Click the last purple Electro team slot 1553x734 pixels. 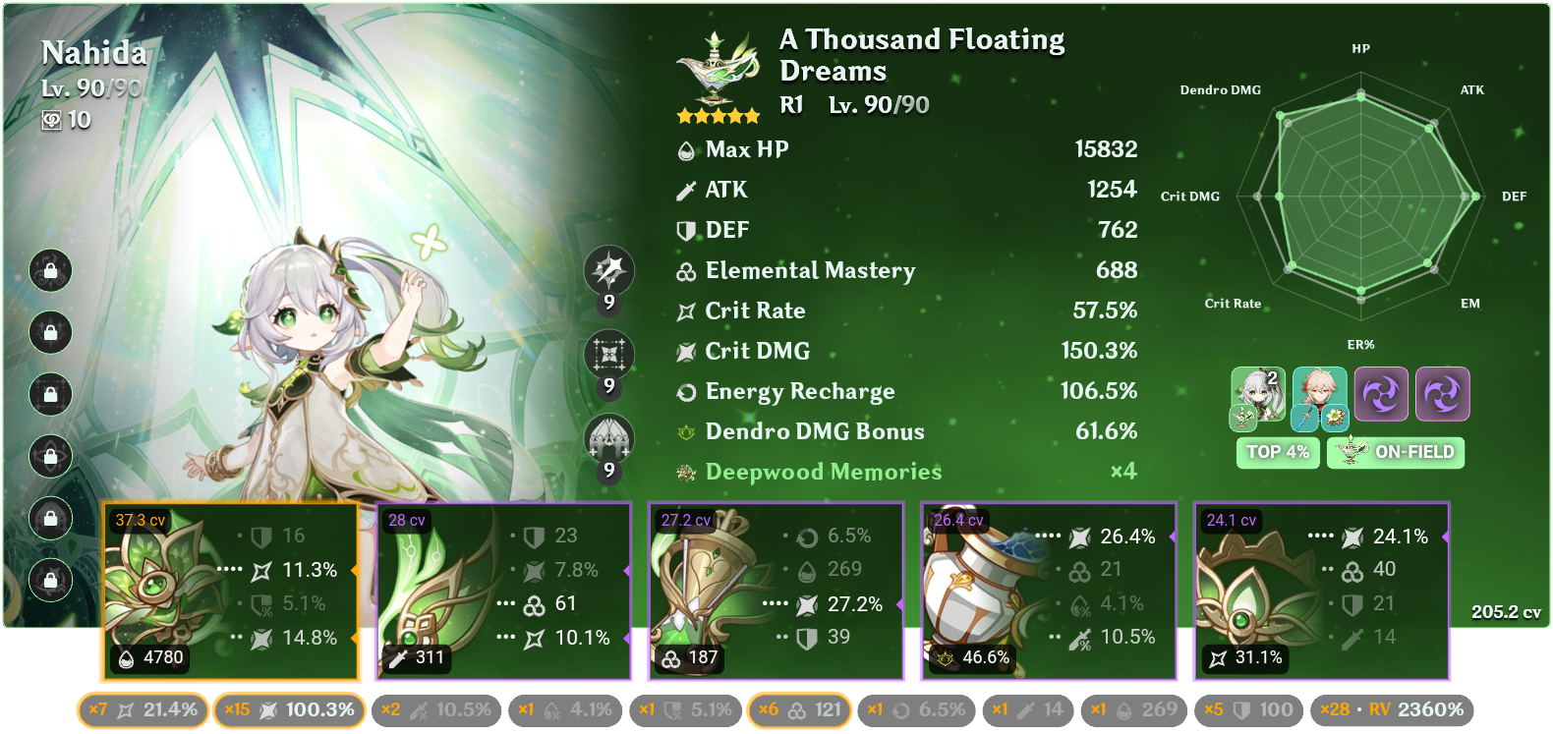coord(1442,394)
